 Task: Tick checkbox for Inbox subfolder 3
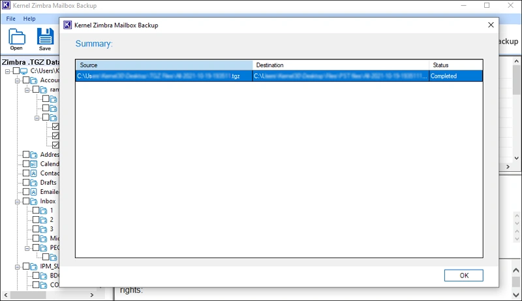tap(36, 229)
